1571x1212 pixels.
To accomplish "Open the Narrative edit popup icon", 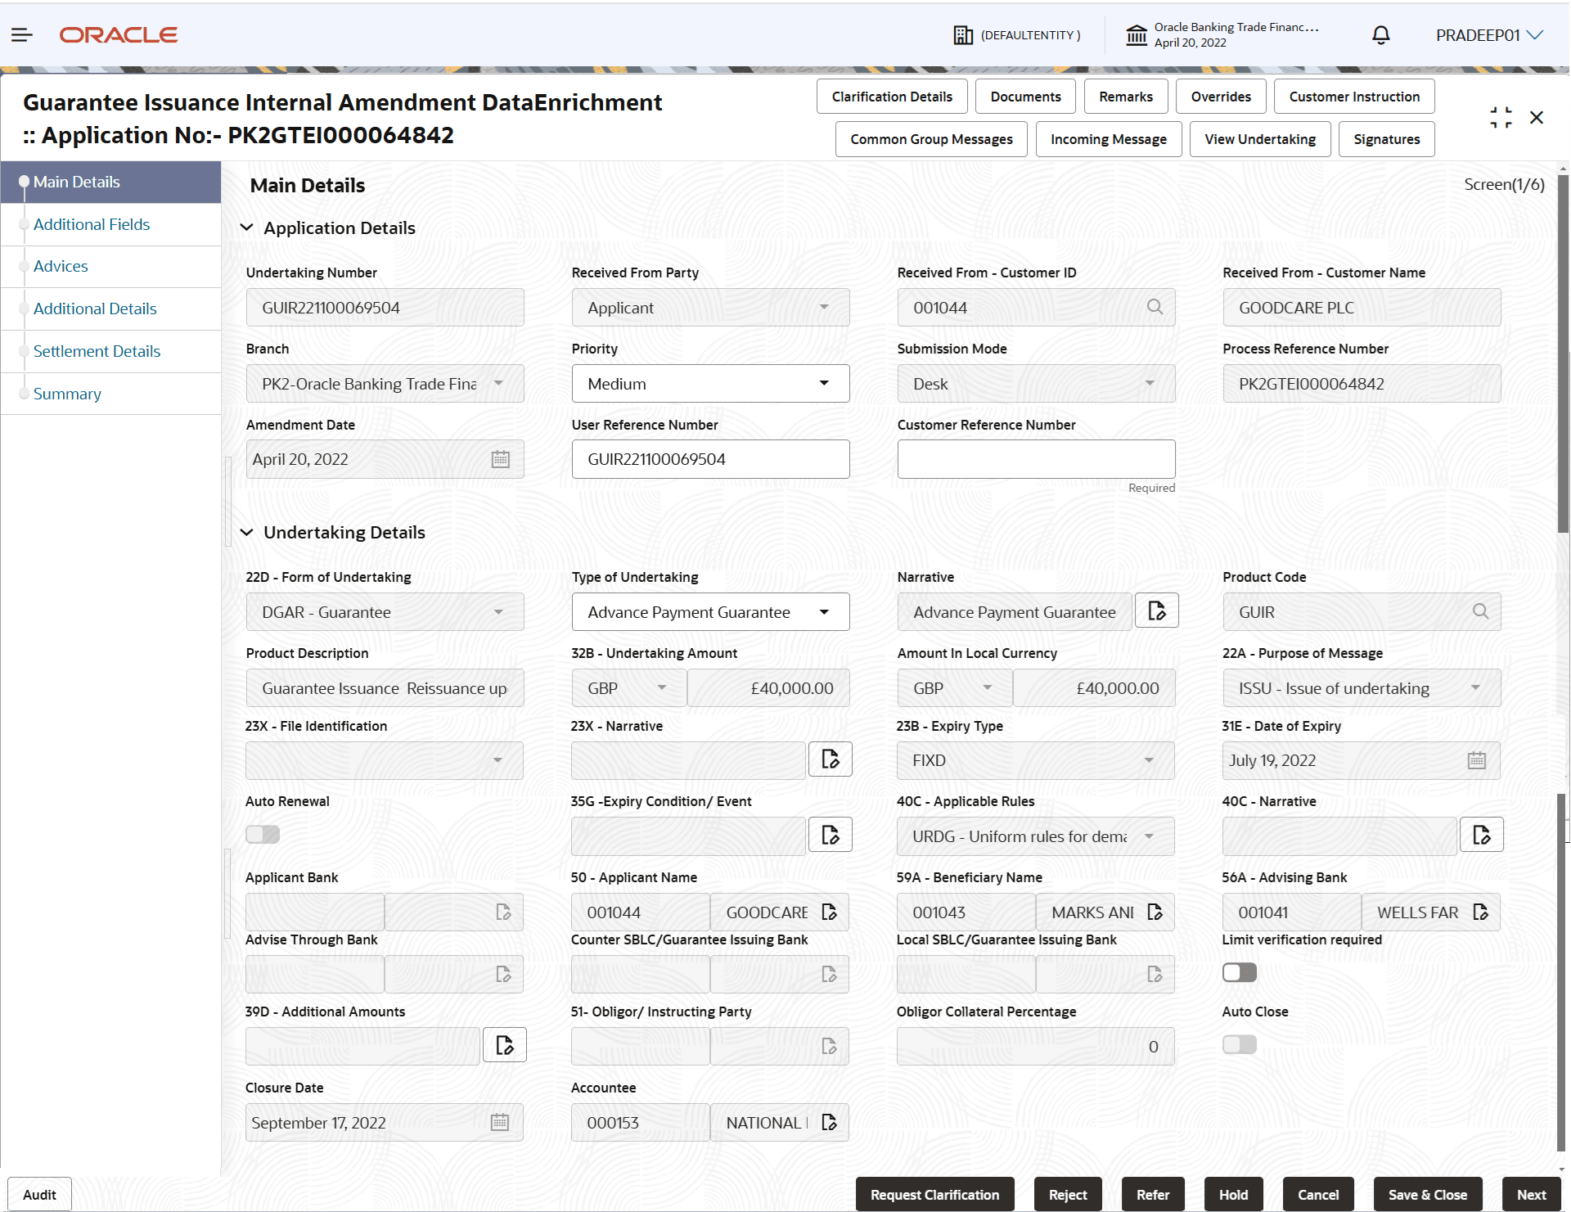I will pos(1156,611).
